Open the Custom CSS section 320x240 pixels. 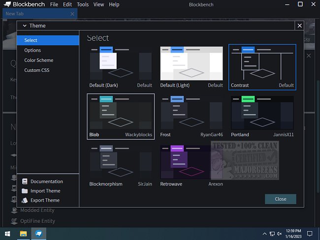[36, 70]
